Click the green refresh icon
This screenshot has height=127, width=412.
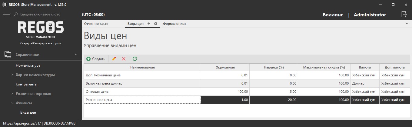pos(135,59)
